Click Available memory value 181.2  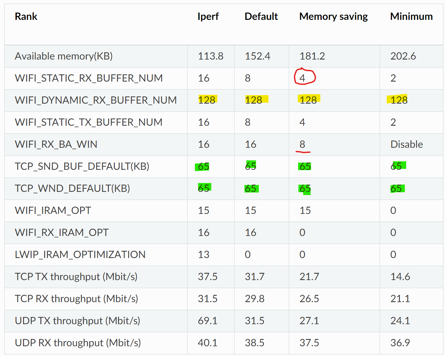coord(312,56)
